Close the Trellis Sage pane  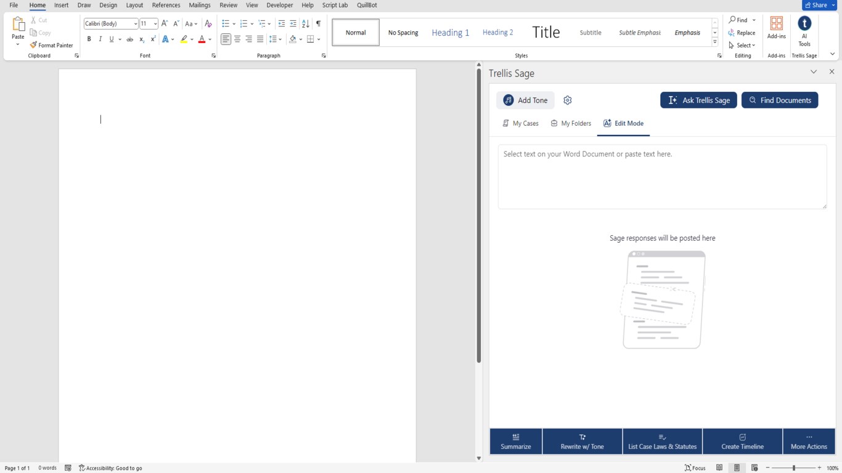click(x=832, y=72)
